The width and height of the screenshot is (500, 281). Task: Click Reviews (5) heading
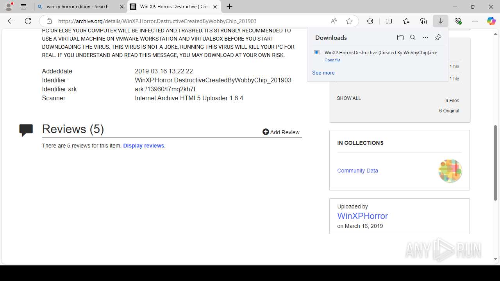(73, 129)
